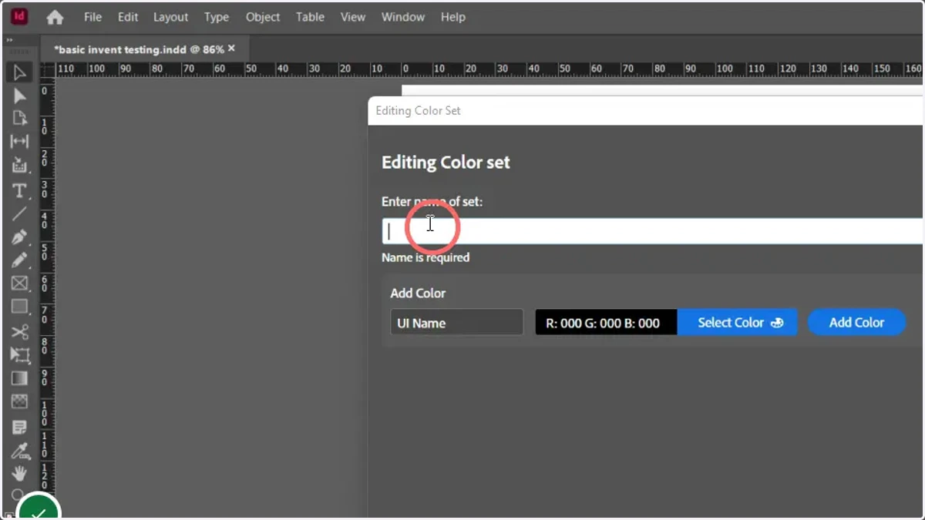Select the Free Transform tool
The width and height of the screenshot is (925, 520).
(x=19, y=355)
